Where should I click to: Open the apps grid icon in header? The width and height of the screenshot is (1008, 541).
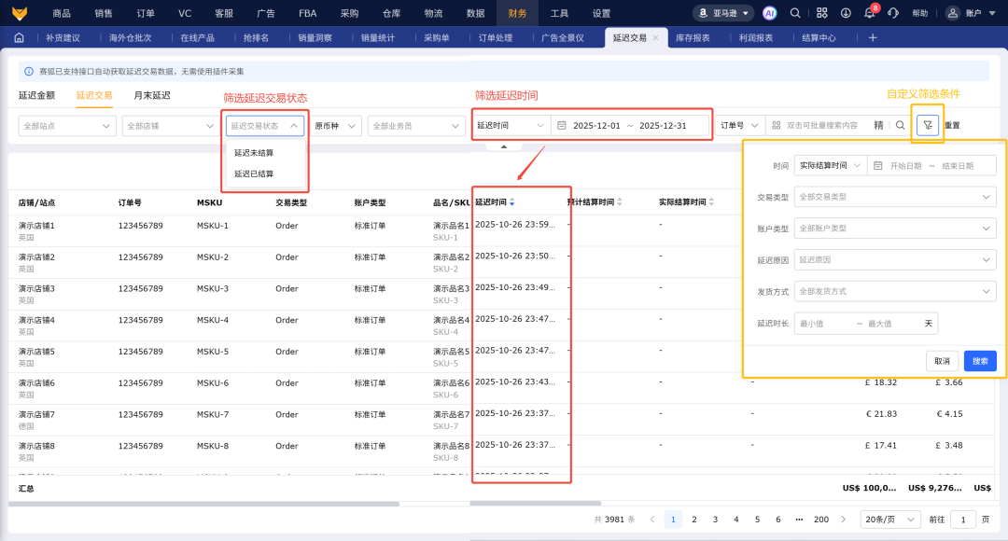821,13
